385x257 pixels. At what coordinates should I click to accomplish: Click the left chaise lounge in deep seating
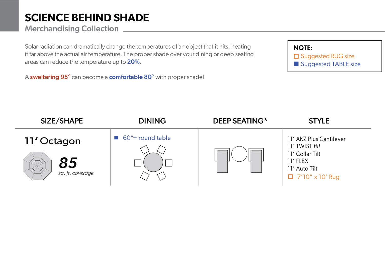click(222, 160)
